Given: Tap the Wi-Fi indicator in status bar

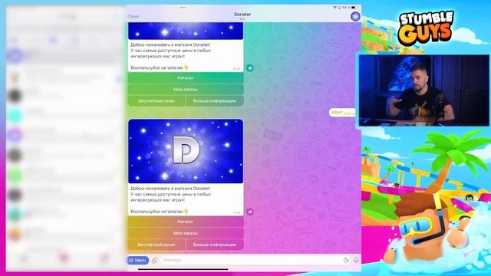Looking at the screenshot, I should (334, 7).
